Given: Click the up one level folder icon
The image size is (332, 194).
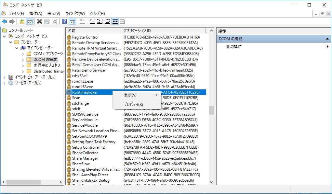Looking at the screenshot, I should coord(22,21).
